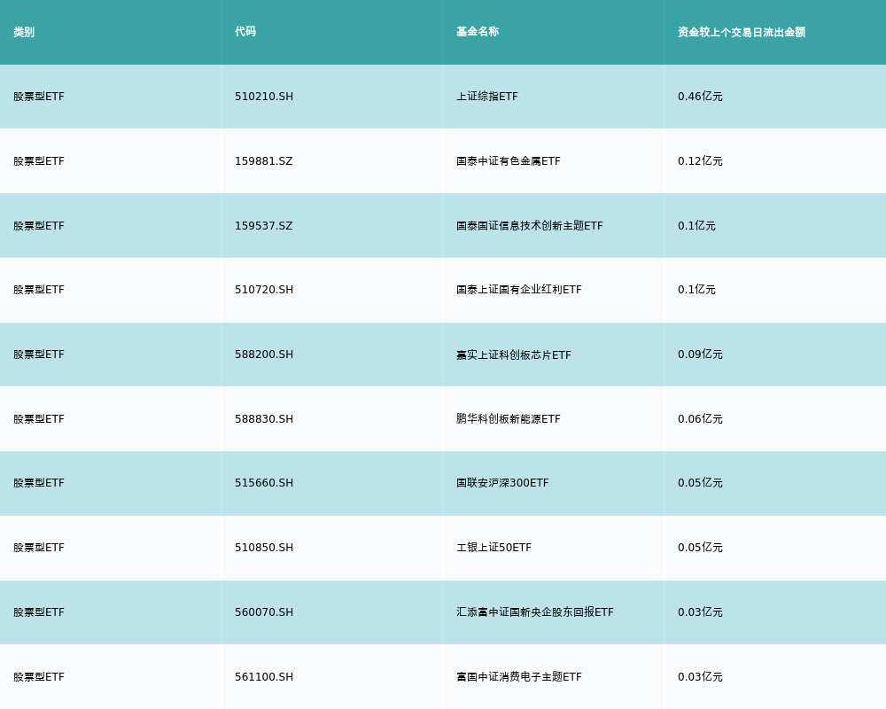
Task: Click fund 国联安沪深300ETF
Action: (x=502, y=483)
